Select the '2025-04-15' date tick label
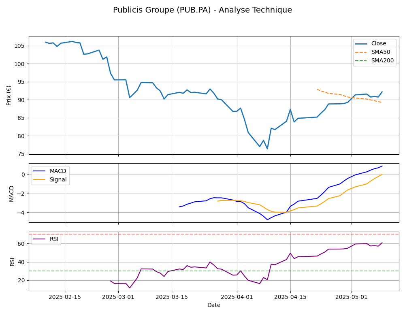 coord(290,297)
